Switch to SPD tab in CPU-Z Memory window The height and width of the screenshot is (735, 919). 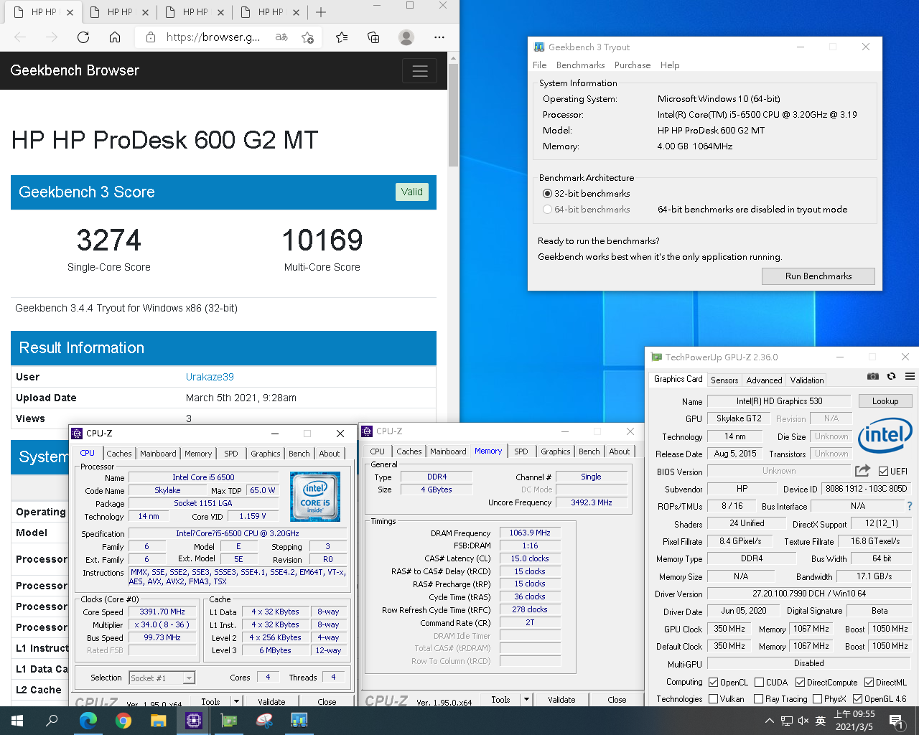521,451
